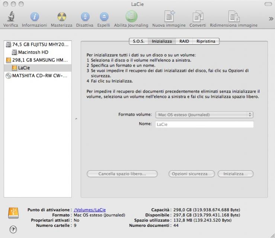Click the Masterizza burn icon
The width and height of the screenshot is (275, 238).
62,17
